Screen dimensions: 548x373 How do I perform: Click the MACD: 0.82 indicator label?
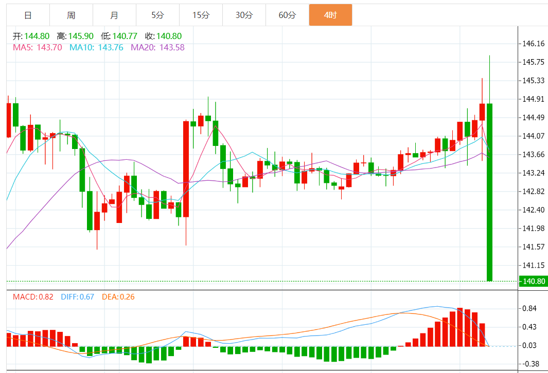(33, 297)
